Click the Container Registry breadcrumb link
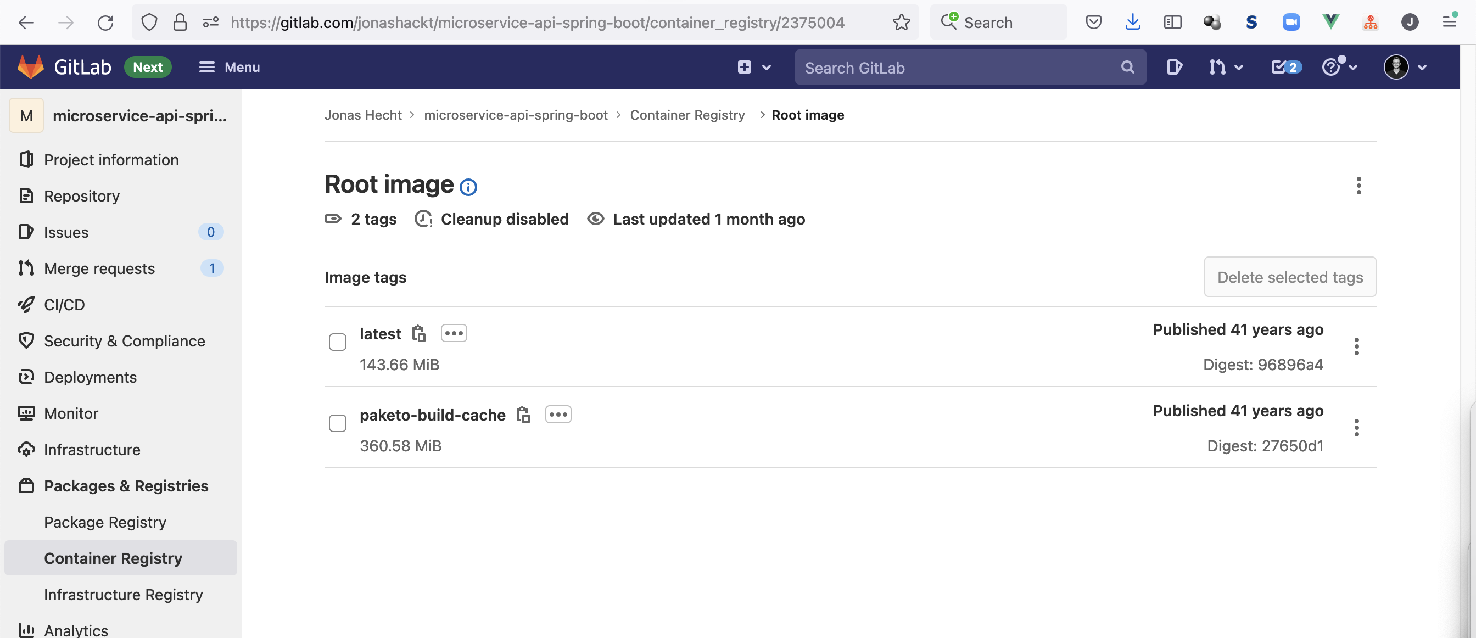This screenshot has height=638, width=1476. click(x=687, y=114)
